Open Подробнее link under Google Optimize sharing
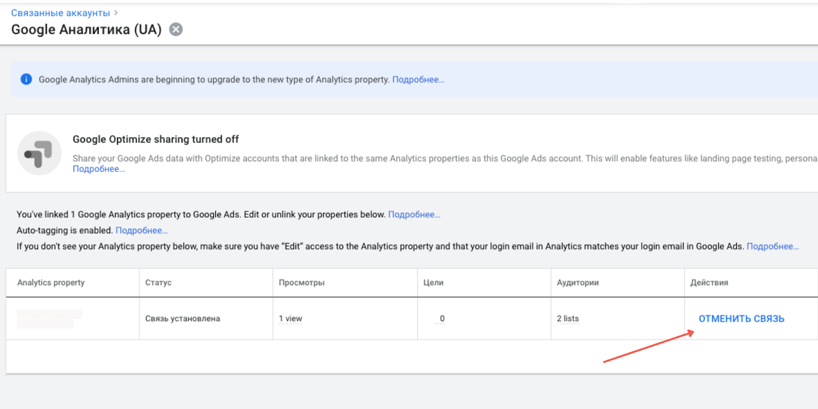This screenshot has height=409, width=818. pos(98,169)
